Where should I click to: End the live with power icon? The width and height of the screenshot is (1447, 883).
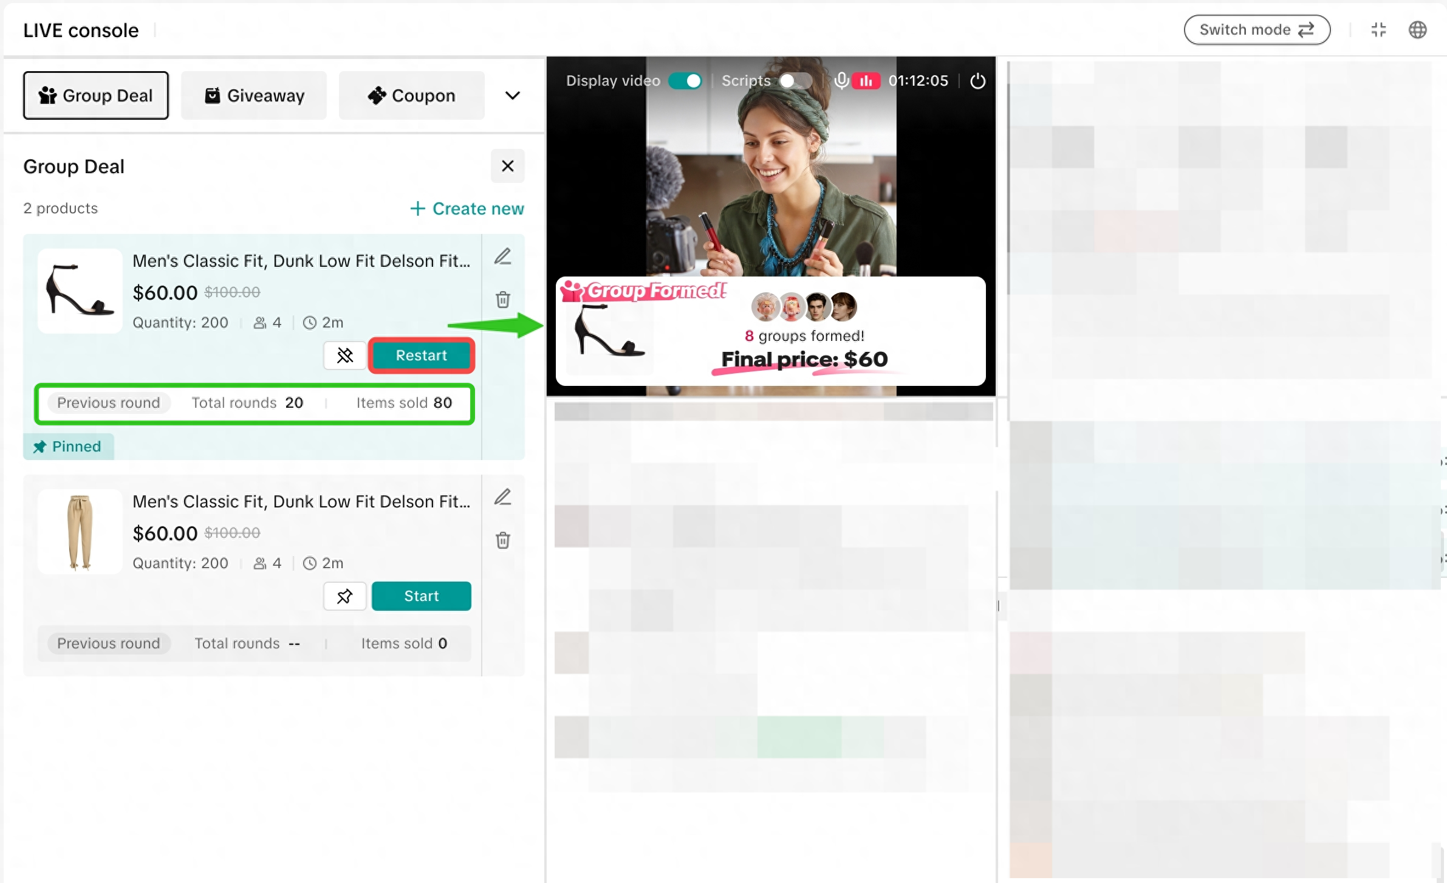[977, 81]
